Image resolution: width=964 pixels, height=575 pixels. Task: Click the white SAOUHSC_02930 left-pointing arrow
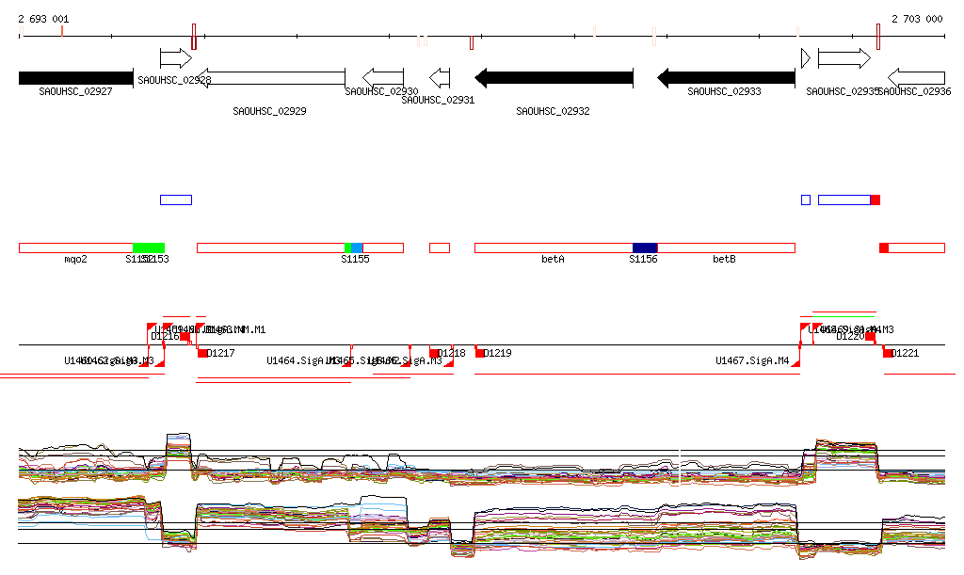pos(383,78)
